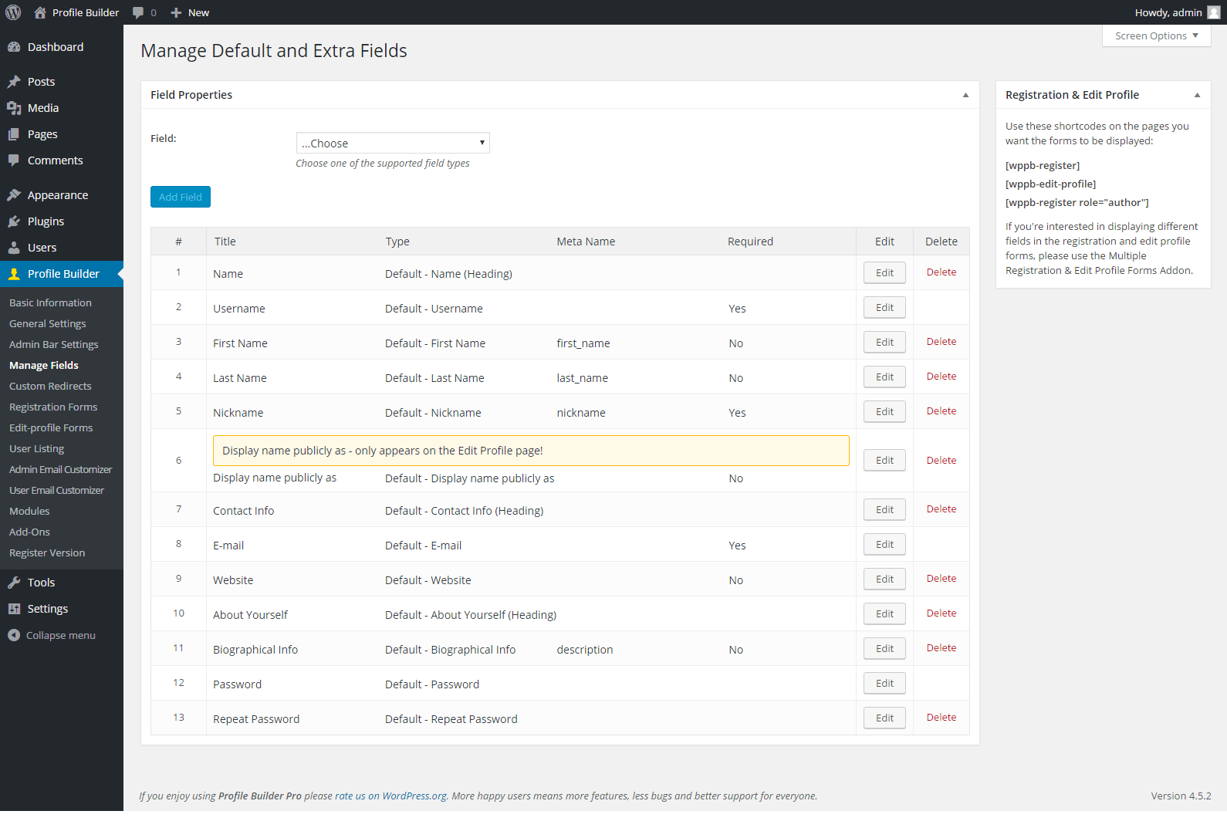This screenshot has height=838, width=1227.
Task: Open Custom Redirects submenu item
Action: click(50, 386)
